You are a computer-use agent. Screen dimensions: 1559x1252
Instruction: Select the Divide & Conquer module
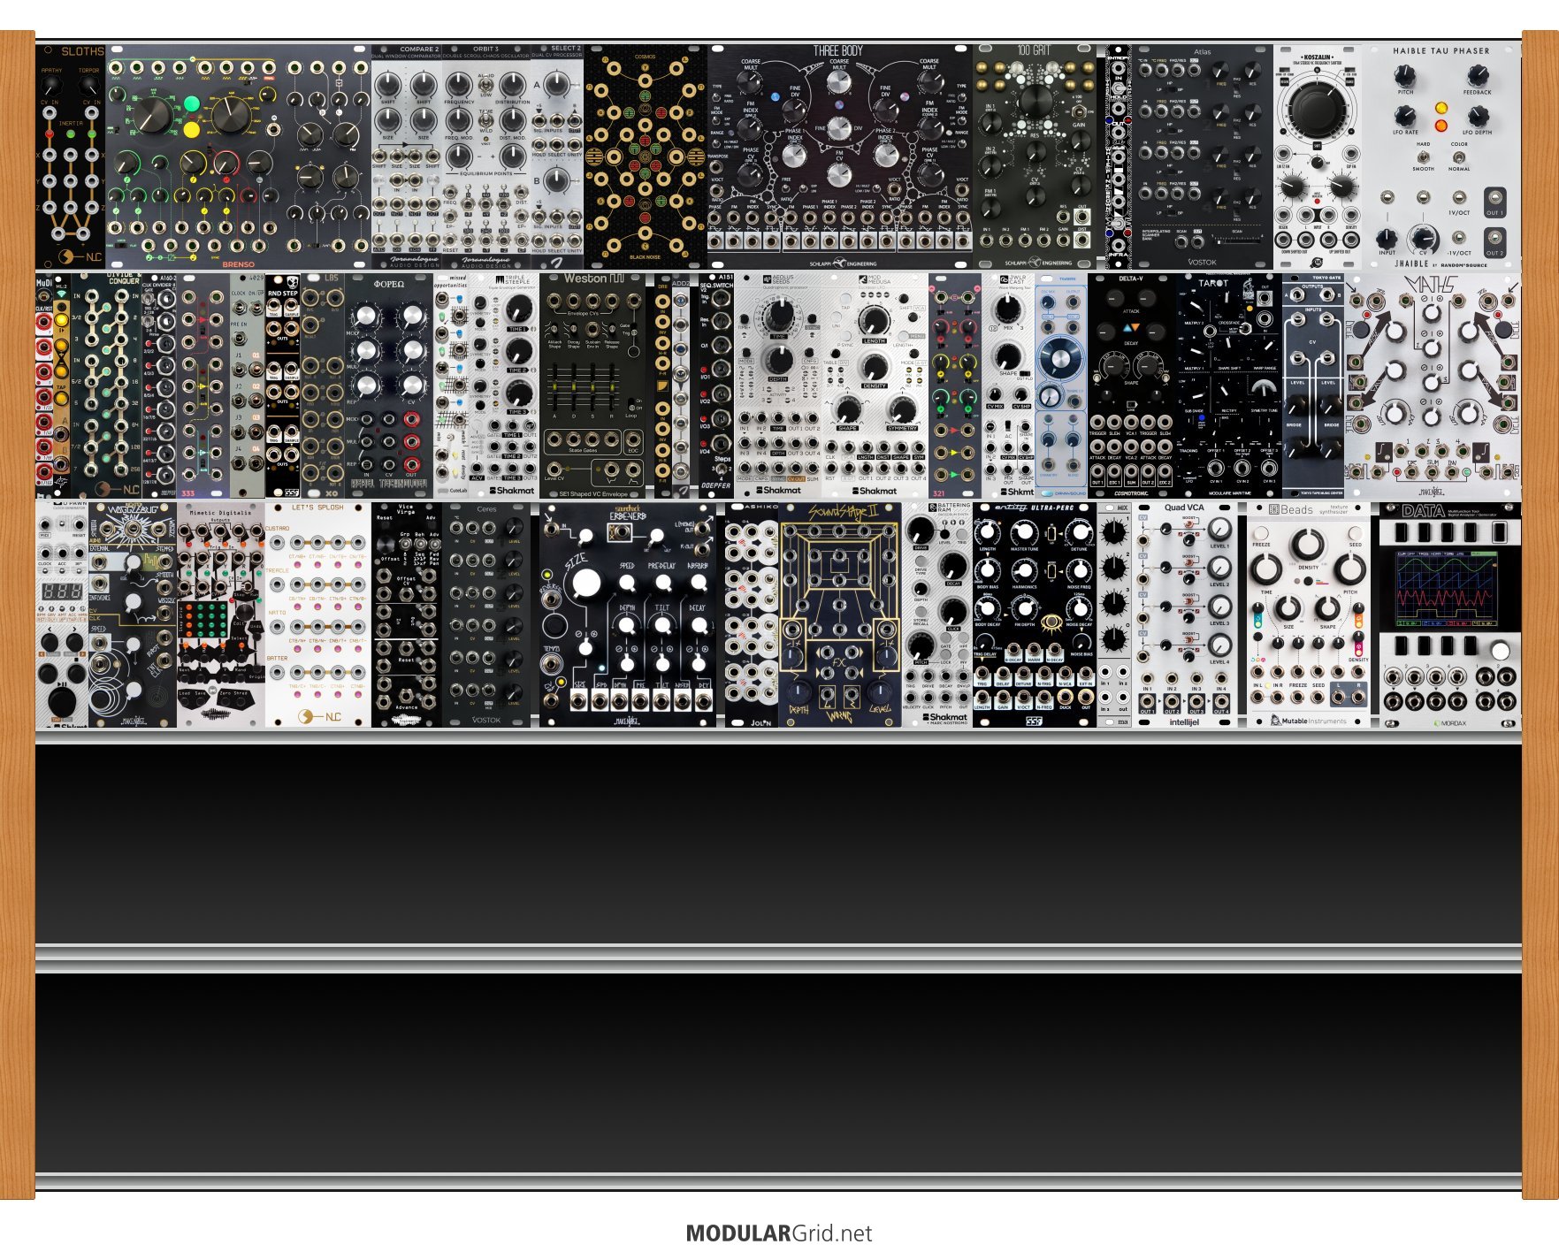106,386
